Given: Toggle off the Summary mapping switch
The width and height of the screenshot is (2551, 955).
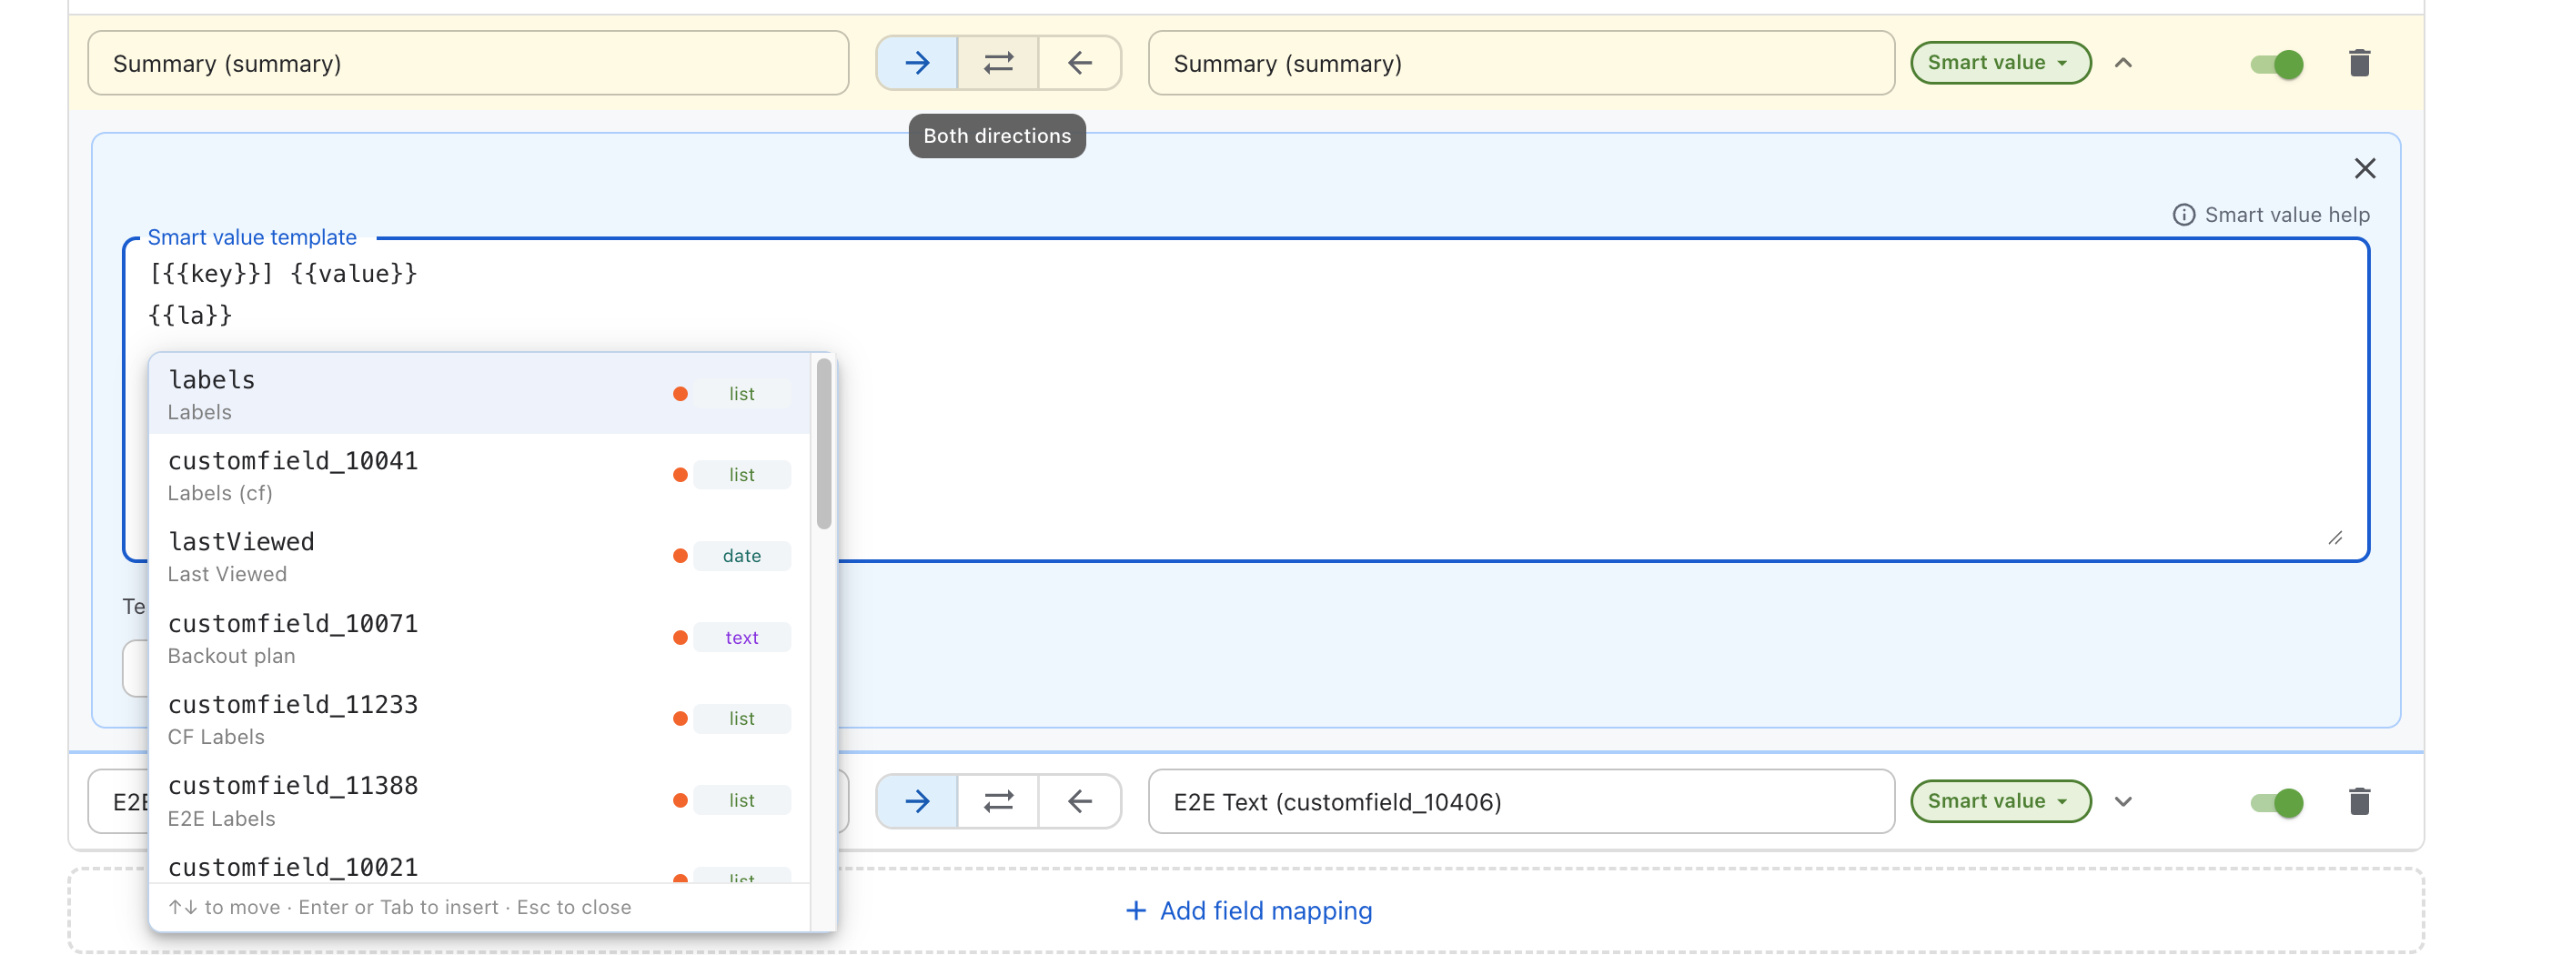Looking at the screenshot, I should point(2276,65).
